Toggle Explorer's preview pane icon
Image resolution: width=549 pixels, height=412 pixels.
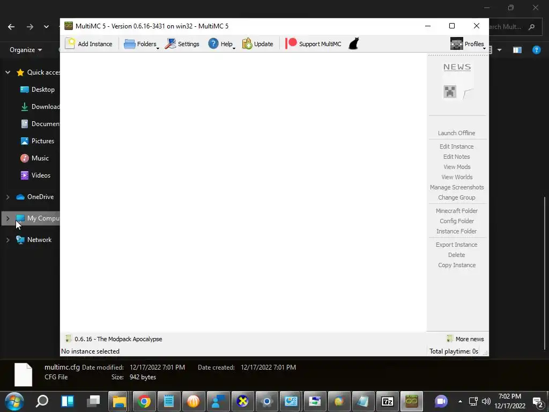coord(517,50)
